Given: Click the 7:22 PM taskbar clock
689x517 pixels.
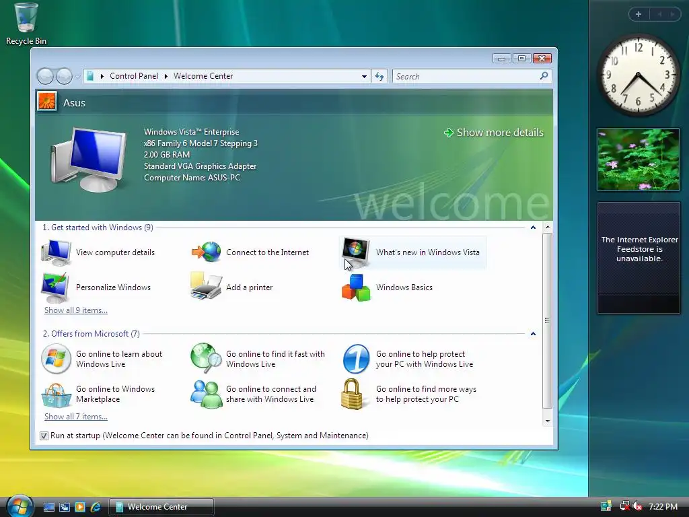Looking at the screenshot, I should 663,506.
